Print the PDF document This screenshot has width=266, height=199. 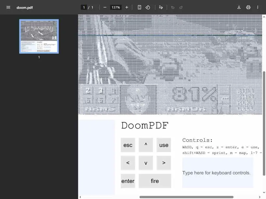(248, 7)
